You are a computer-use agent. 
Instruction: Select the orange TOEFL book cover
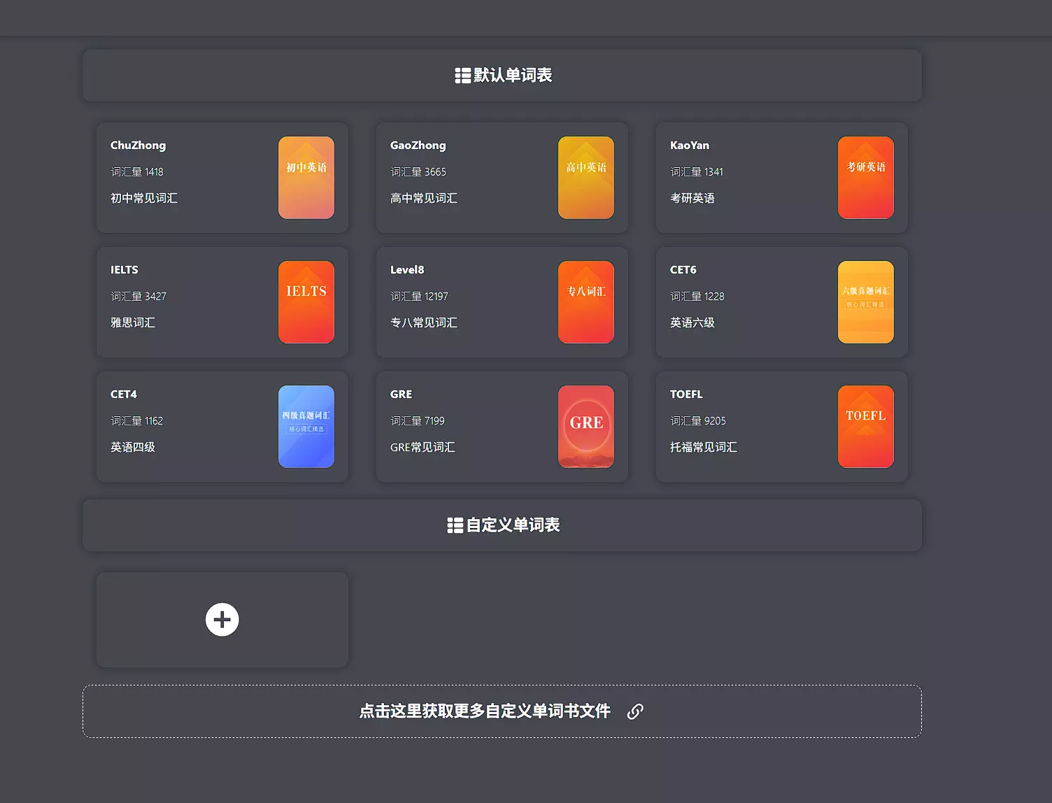865,427
